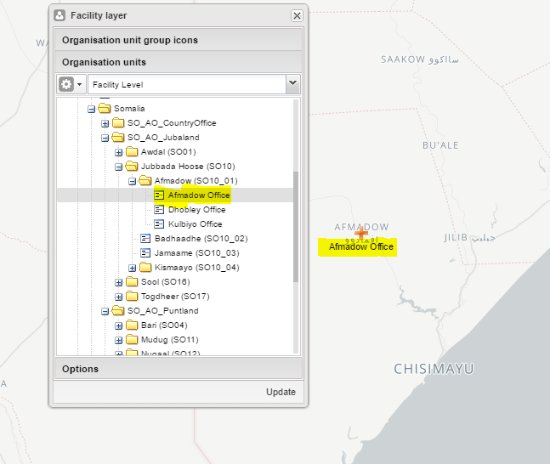Image resolution: width=550 pixels, height=464 pixels.
Task: Click the Jamaame (SO10_03) unit icon
Action: (145, 252)
